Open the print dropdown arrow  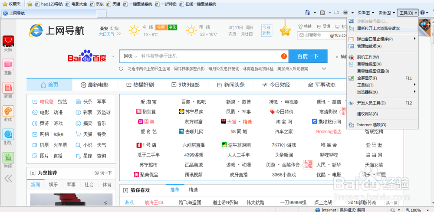[352, 13]
